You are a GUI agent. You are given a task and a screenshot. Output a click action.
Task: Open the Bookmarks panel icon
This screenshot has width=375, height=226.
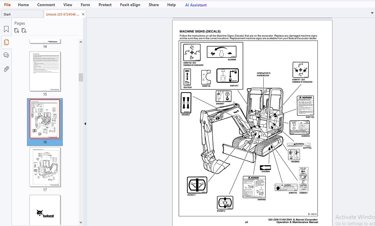pos(6,29)
